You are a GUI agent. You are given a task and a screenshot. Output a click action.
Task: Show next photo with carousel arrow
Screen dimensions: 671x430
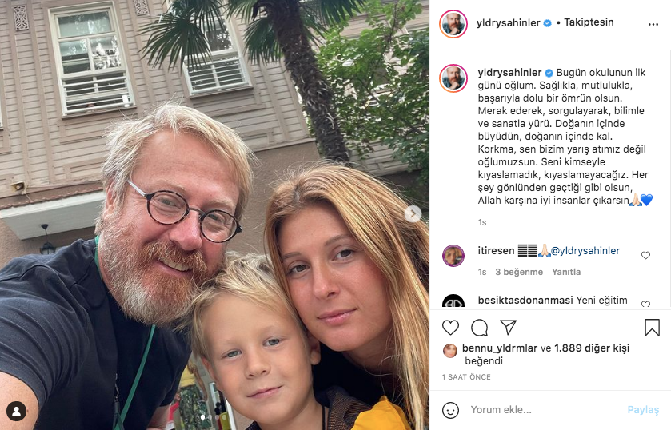[413, 213]
